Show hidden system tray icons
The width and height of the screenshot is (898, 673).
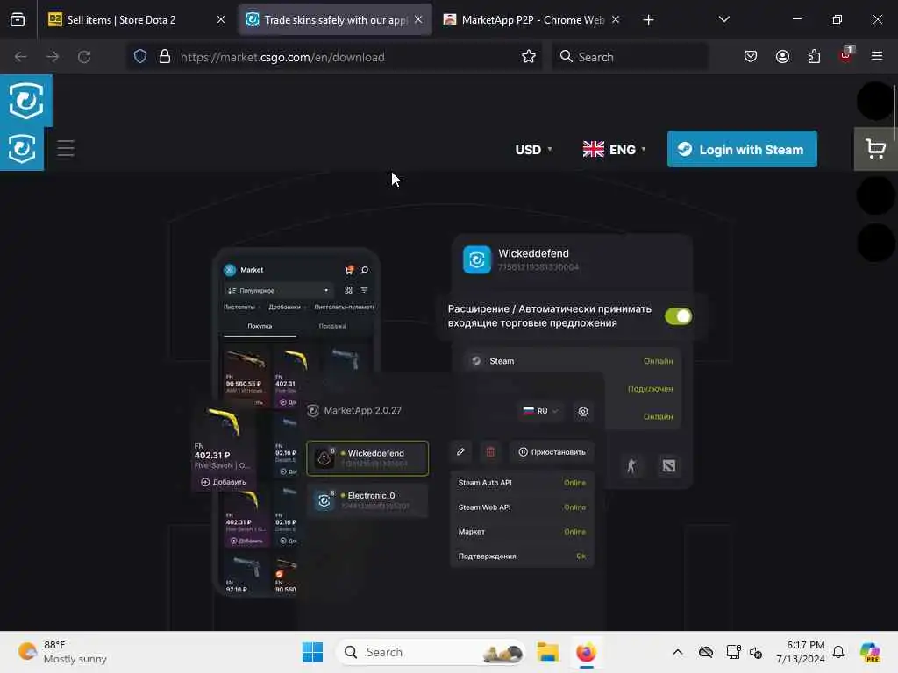coord(678,652)
